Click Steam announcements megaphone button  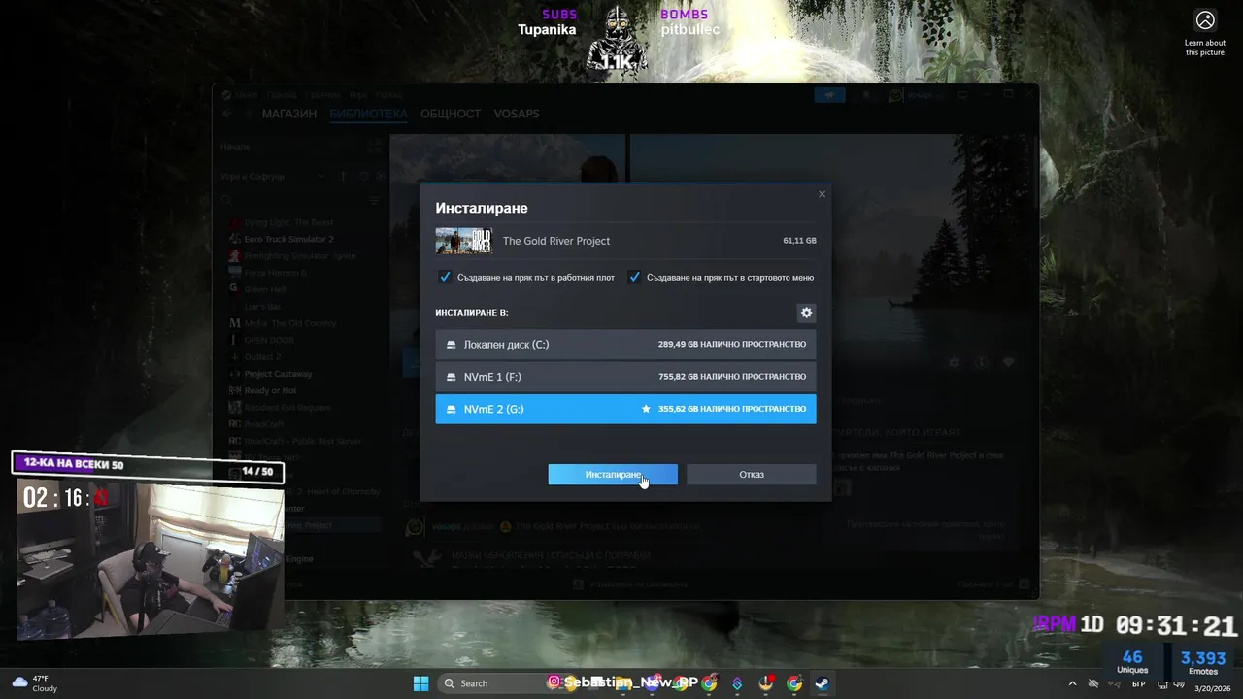[x=829, y=95]
